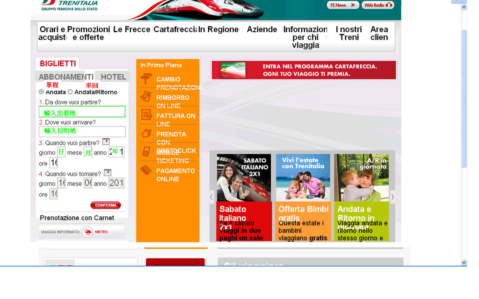Click the vertical scrollbar thumb
The height and width of the screenshot is (299, 479).
point(464,99)
